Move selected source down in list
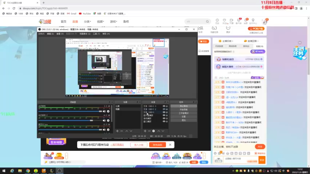This screenshot has height=174, width=310. [163, 131]
